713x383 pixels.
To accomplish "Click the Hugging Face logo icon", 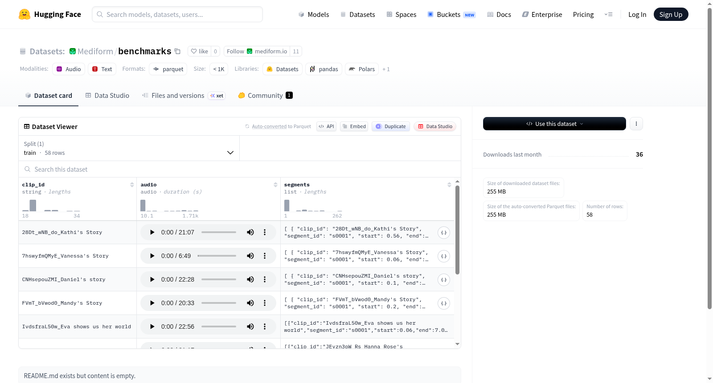I will coord(25,14).
